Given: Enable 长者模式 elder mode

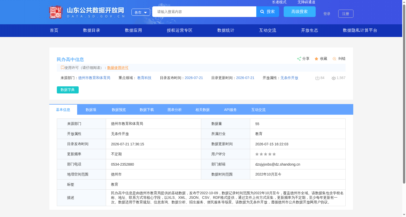Looking at the screenshot, I should click(279, 2).
